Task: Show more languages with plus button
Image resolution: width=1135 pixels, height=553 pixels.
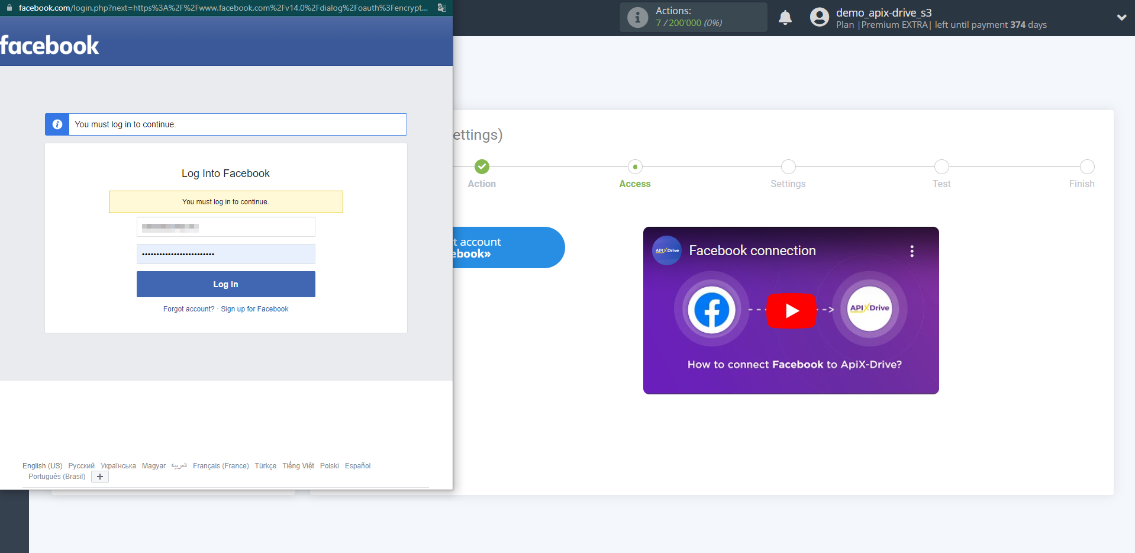Action: tap(100, 477)
